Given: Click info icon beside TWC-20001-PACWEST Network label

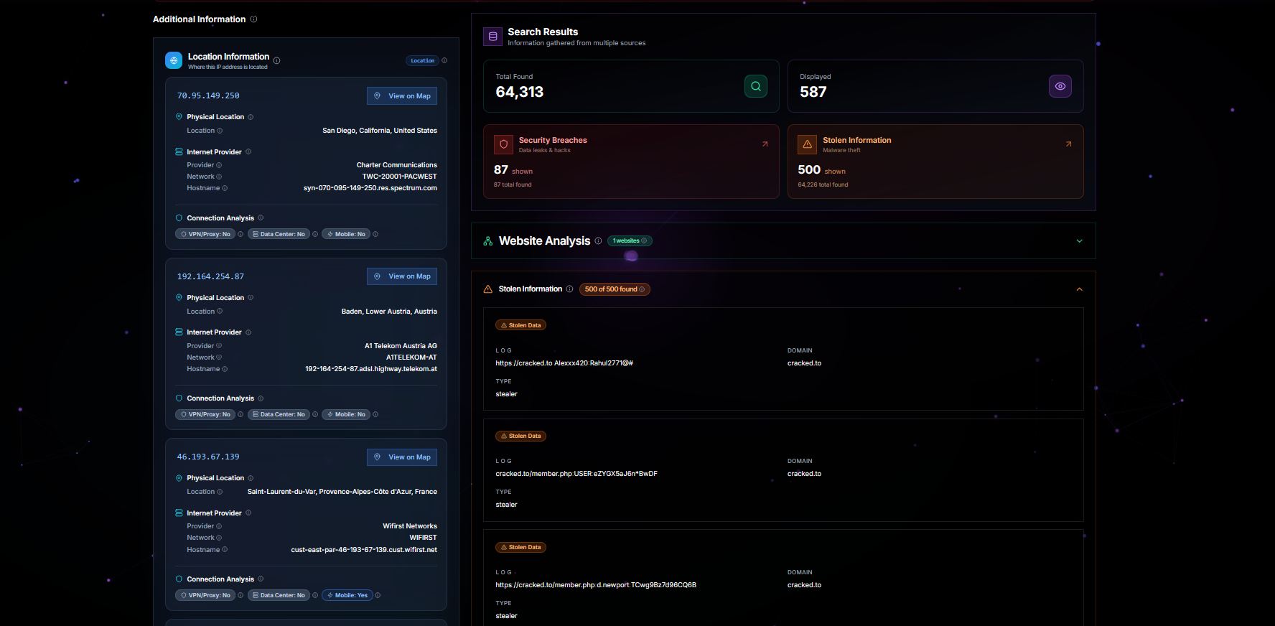Looking at the screenshot, I should coord(219,177).
